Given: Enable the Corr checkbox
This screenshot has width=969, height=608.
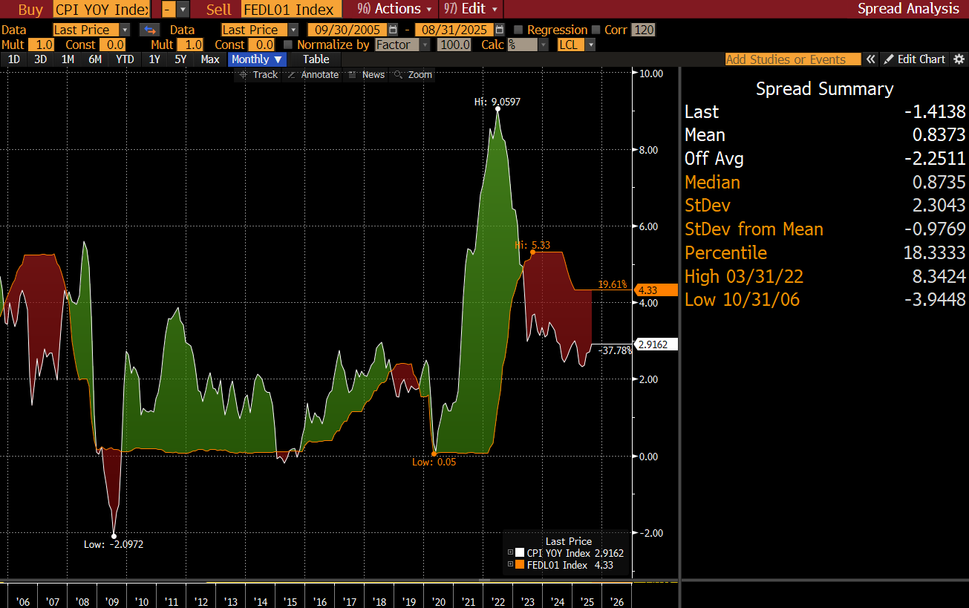Looking at the screenshot, I should coord(596,30).
